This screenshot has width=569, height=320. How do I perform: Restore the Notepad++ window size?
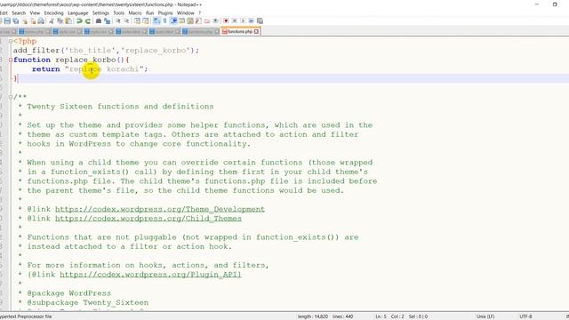[x=555, y=4]
